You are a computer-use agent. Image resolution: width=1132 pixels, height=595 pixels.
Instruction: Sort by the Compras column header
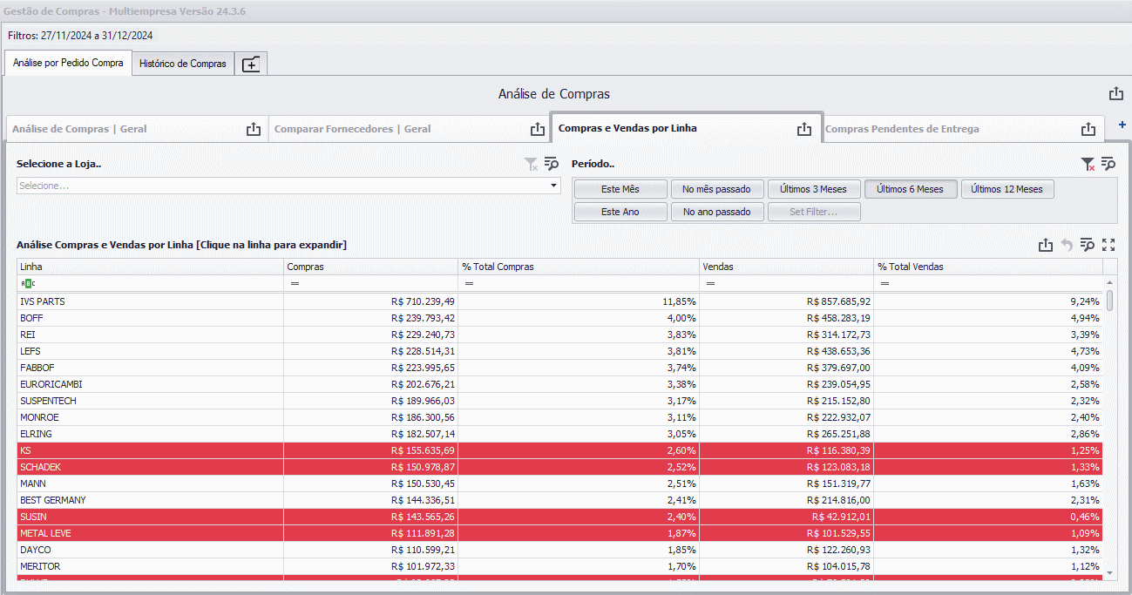(x=371, y=267)
